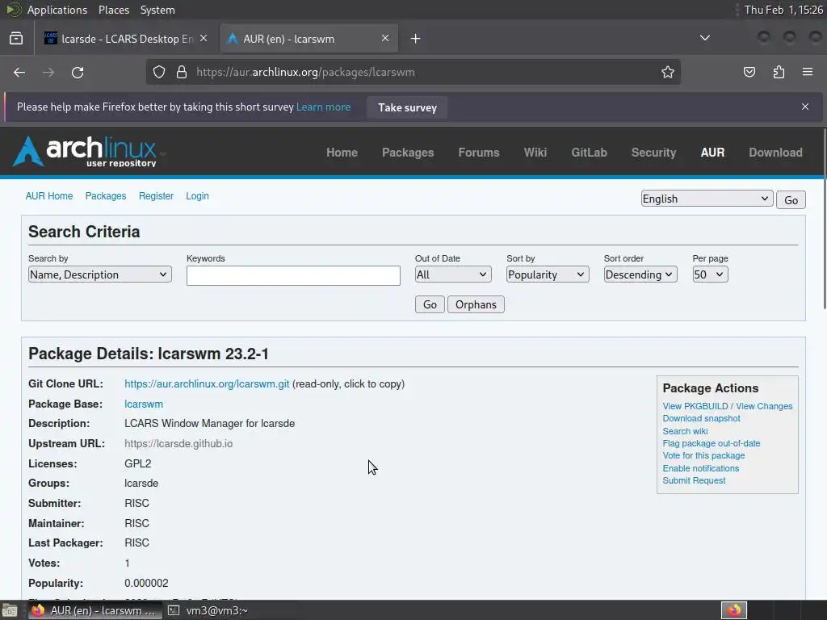Open the Sort by Popularity dropdown
The image size is (827, 620).
(548, 274)
